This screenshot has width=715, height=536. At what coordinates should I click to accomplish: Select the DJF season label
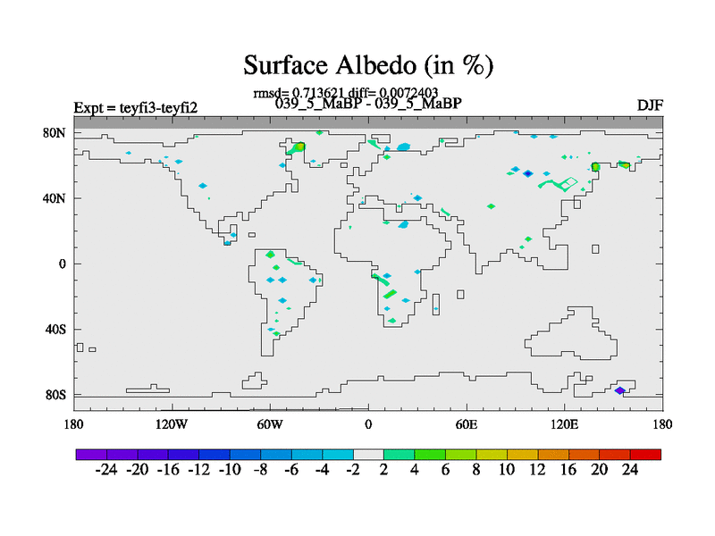649,105
